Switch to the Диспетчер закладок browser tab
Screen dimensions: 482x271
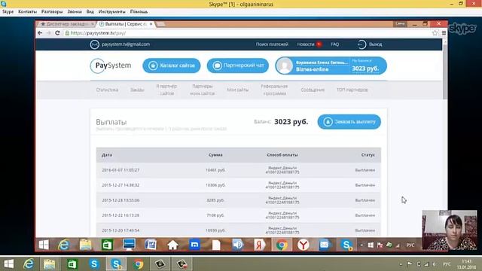click(67, 24)
